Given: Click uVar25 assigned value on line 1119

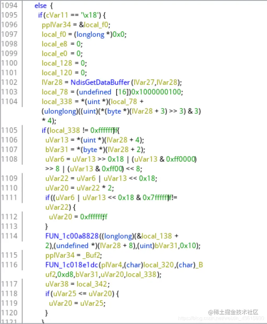Looking at the screenshot, I should tap(92, 303).
